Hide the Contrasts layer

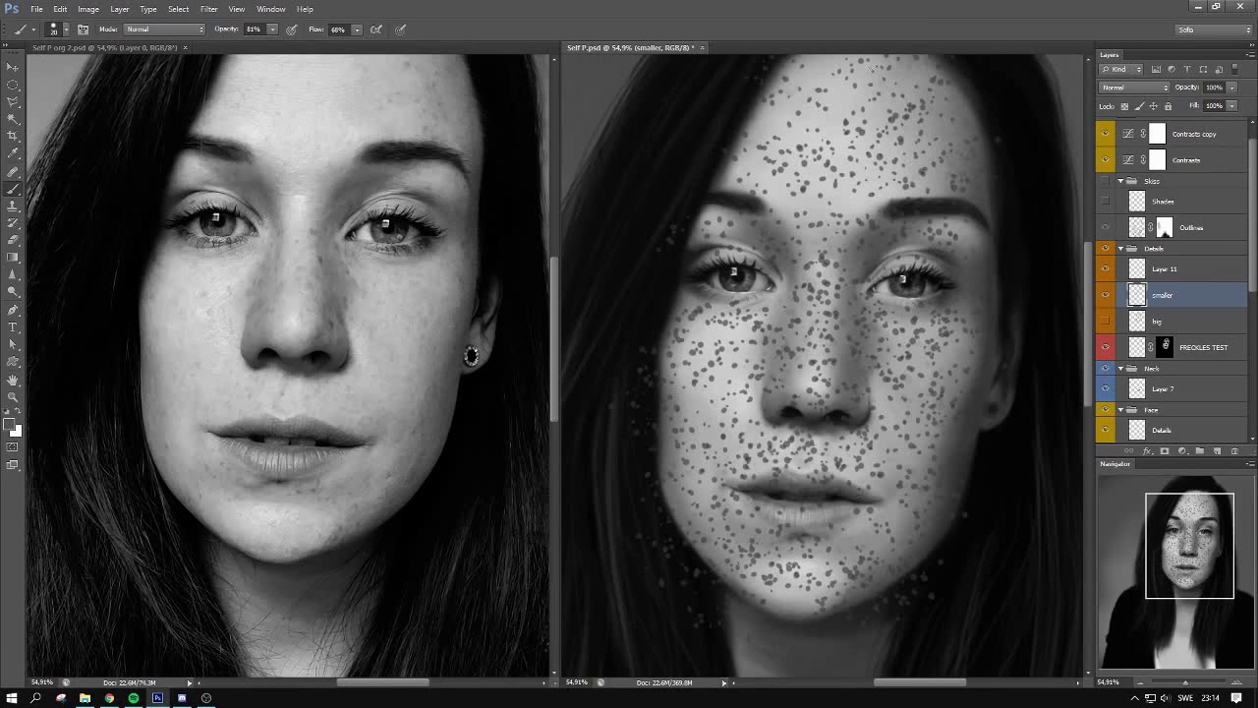point(1106,159)
